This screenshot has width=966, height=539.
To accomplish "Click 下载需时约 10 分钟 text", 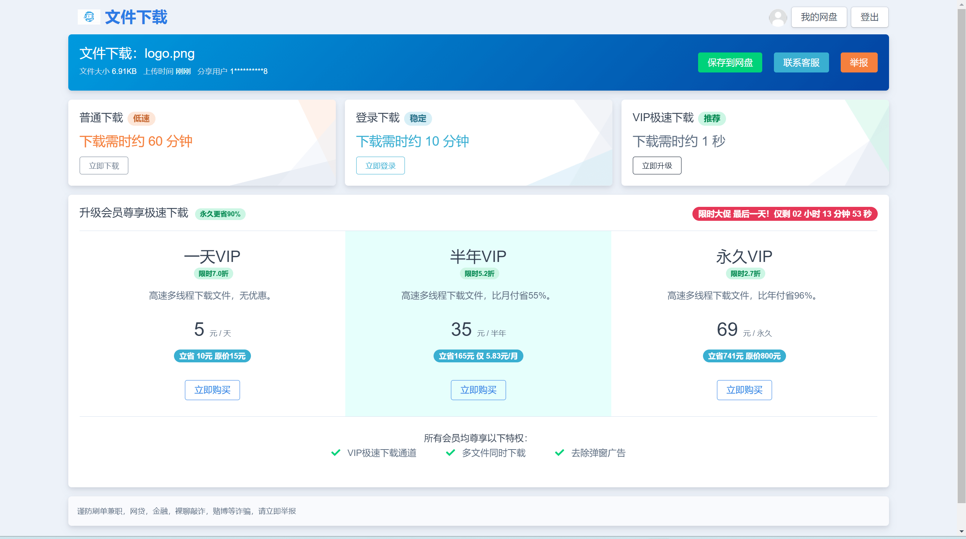I will tap(412, 141).
